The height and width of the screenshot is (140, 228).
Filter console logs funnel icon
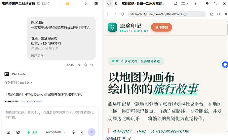[x=129, y=138]
